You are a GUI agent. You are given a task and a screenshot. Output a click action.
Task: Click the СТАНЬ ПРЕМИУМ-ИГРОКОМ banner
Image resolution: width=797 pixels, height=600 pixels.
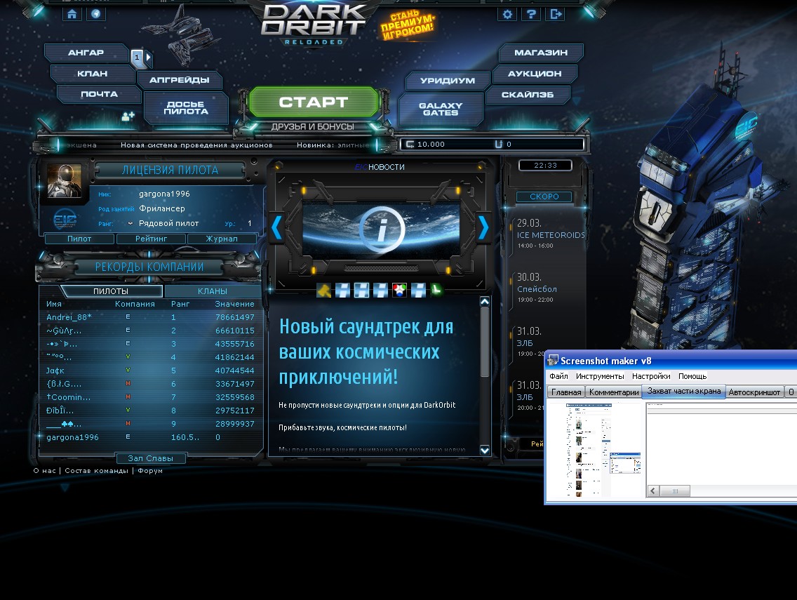pos(407,25)
